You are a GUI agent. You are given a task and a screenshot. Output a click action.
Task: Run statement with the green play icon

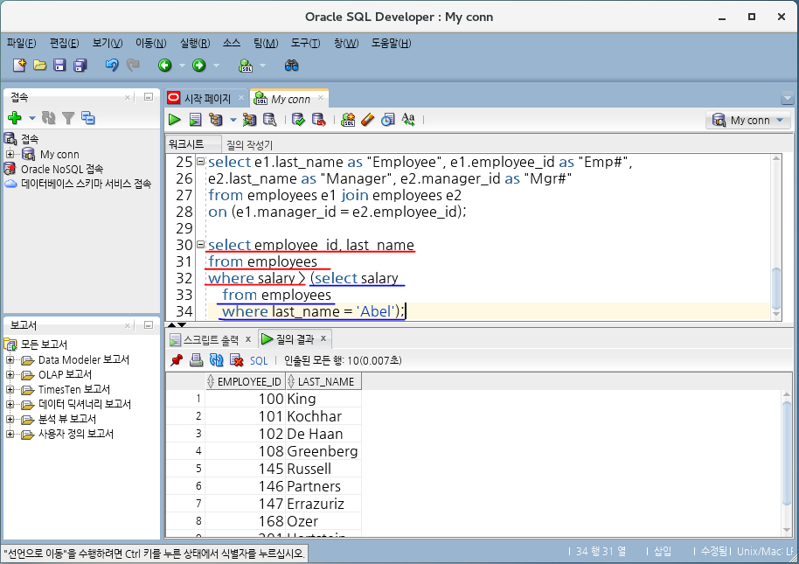(175, 120)
